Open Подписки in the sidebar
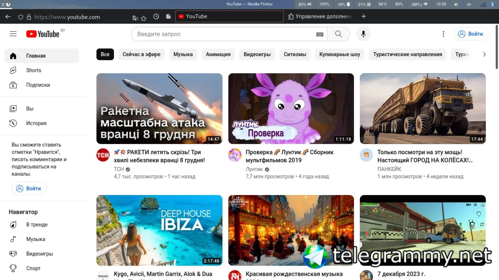This screenshot has width=499, height=280. point(42,85)
